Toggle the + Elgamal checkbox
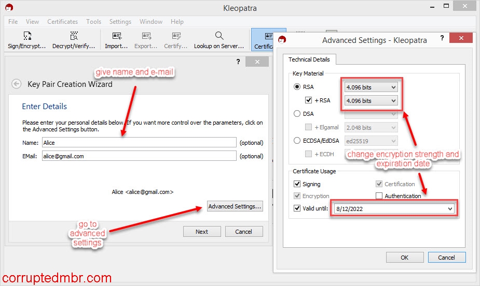 [309, 127]
